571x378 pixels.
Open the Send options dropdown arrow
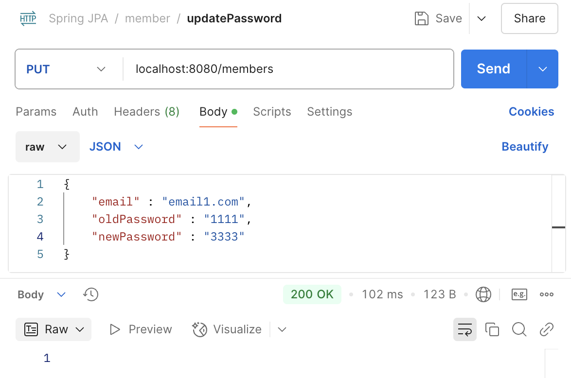pyautogui.click(x=543, y=69)
